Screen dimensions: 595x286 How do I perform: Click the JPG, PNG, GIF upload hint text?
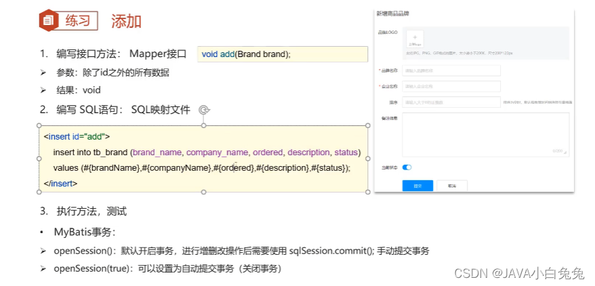[459, 54]
